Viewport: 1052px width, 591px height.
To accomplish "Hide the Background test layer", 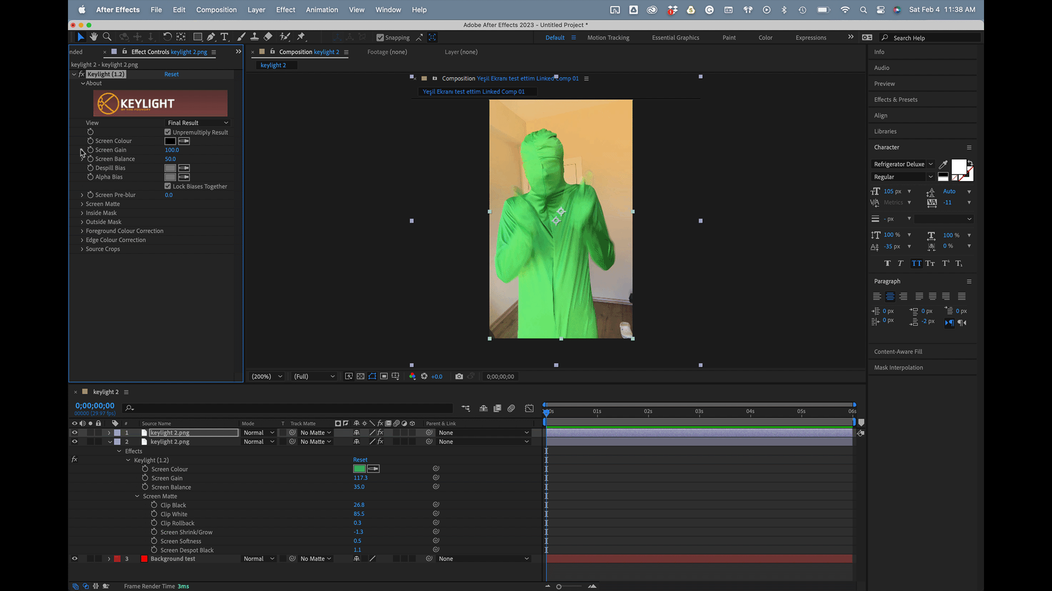I will [75, 559].
